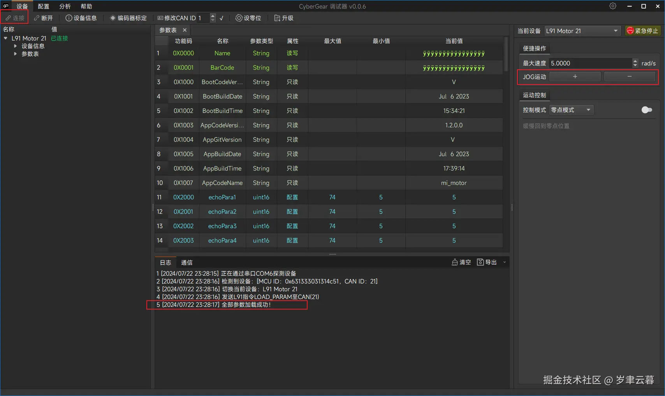This screenshot has height=396, width=665.
Task: Click the max speed 5.0000 input field
Action: [591, 63]
